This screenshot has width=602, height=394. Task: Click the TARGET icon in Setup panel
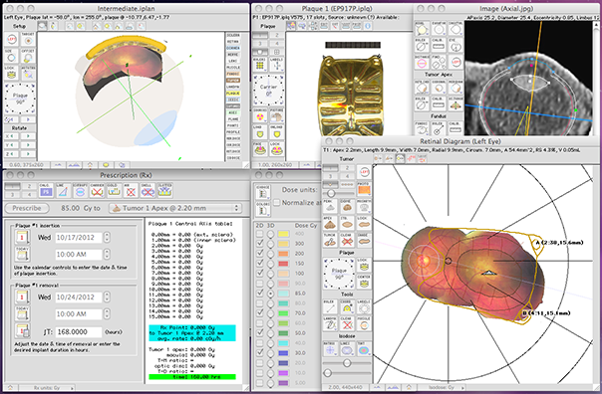(x=28, y=39)
